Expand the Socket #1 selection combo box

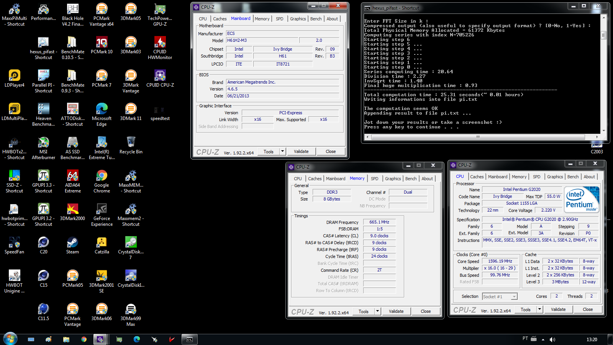500,296
